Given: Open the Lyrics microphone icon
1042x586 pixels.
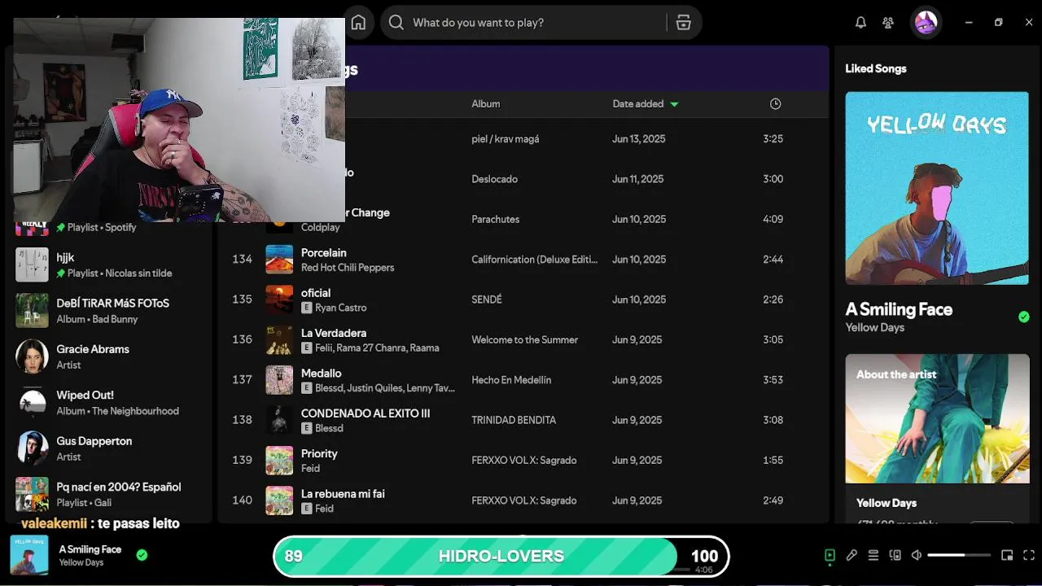Looking at the screenshot, I should 852,555.
